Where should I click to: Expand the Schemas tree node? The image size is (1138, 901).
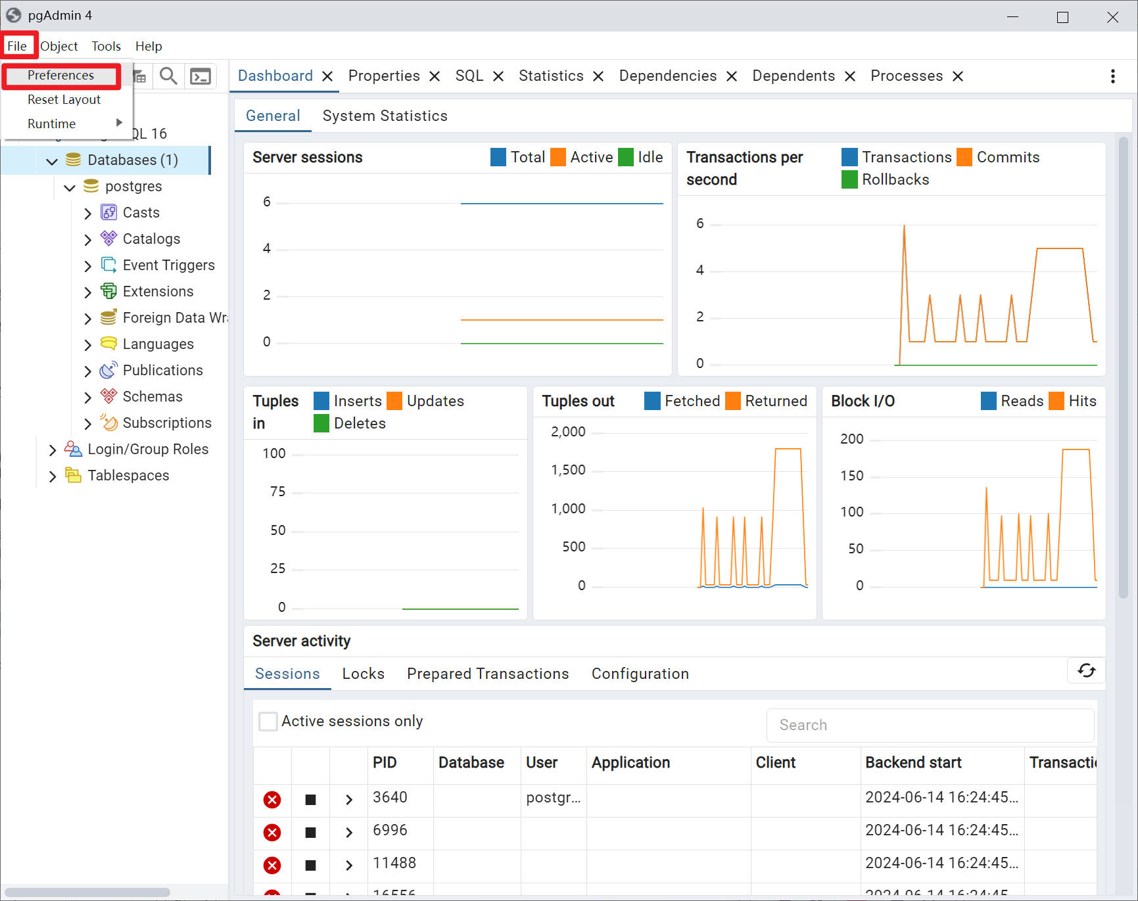pyautogui.click(x=87, y=397)
